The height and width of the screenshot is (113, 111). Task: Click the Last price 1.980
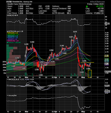101,11
